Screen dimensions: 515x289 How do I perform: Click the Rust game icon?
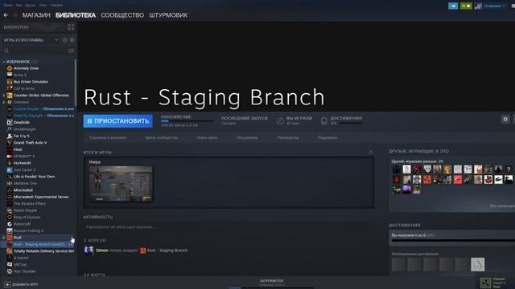[10, 238]
